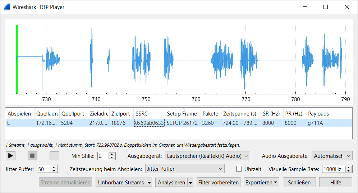Click the Schließen button
The height and width of the screenshot is (193, 358).
click(299, 183)
